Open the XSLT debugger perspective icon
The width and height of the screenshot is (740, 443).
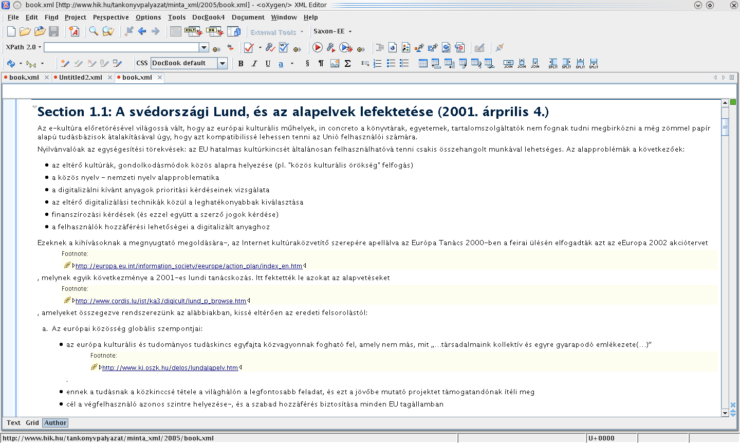(193, 32)
